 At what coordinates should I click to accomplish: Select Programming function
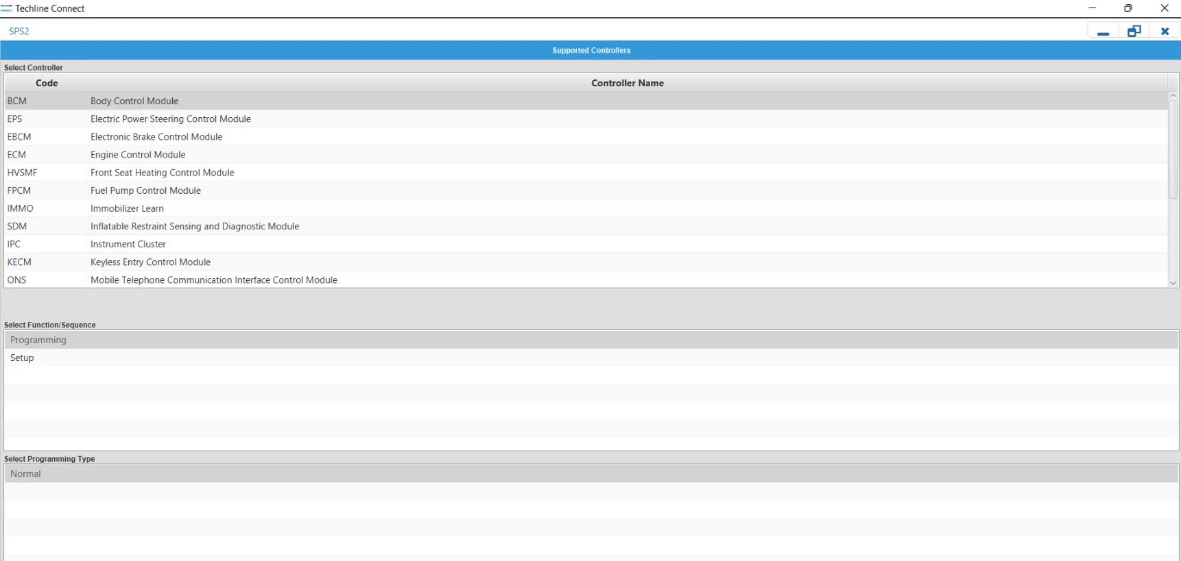pyautogui.click(x=38, y=340)
